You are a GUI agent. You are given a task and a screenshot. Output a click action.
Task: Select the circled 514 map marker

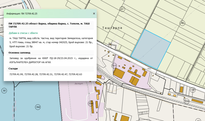point(90,103)
